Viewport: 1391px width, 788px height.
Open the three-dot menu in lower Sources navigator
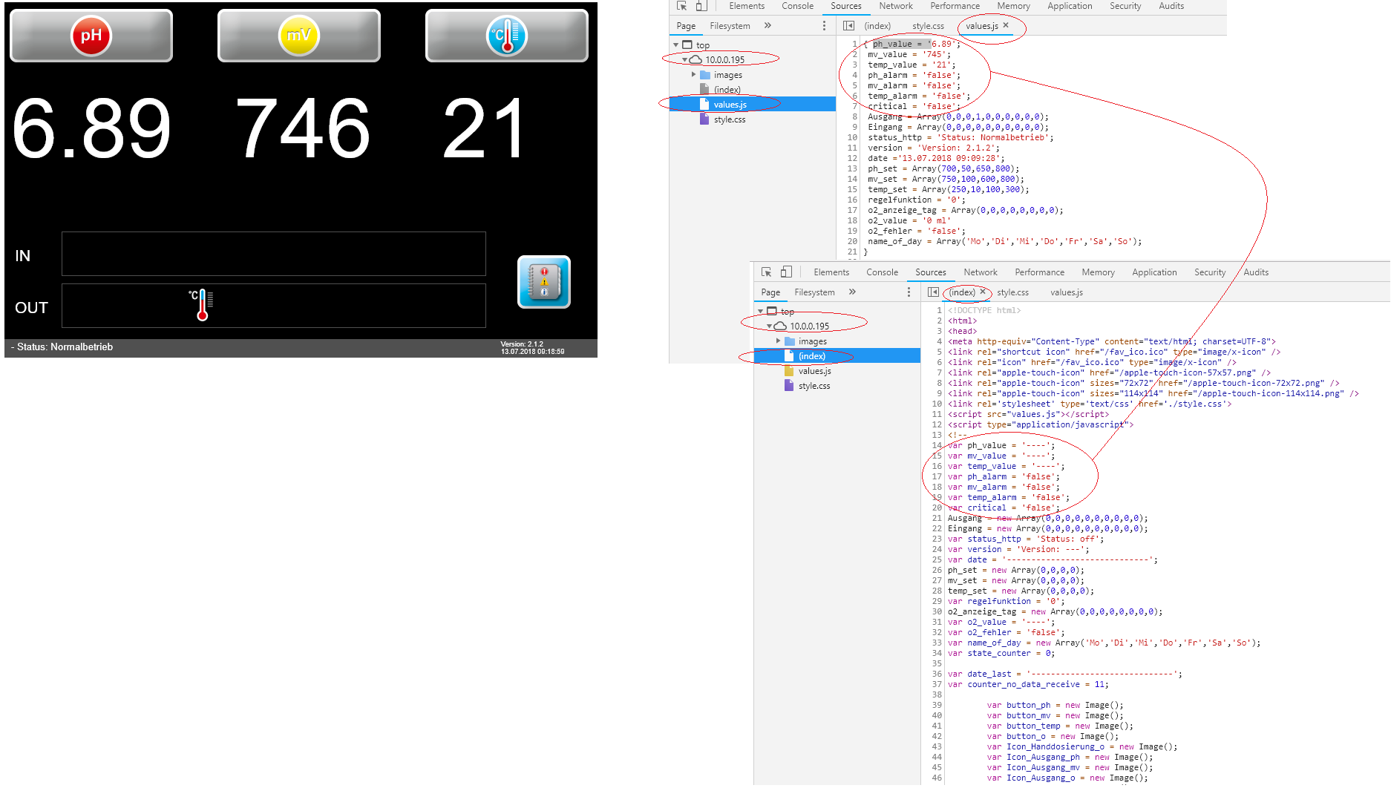[x=909, y=292]
